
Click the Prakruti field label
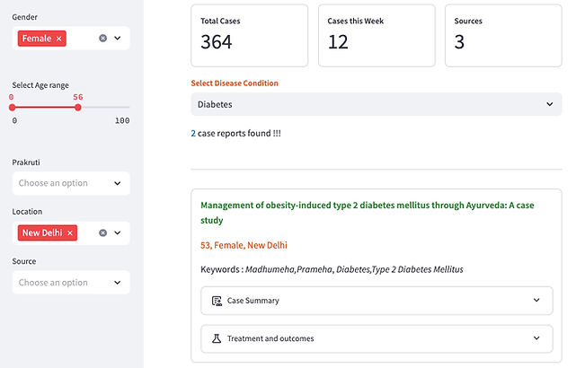[x=26, y=162]
